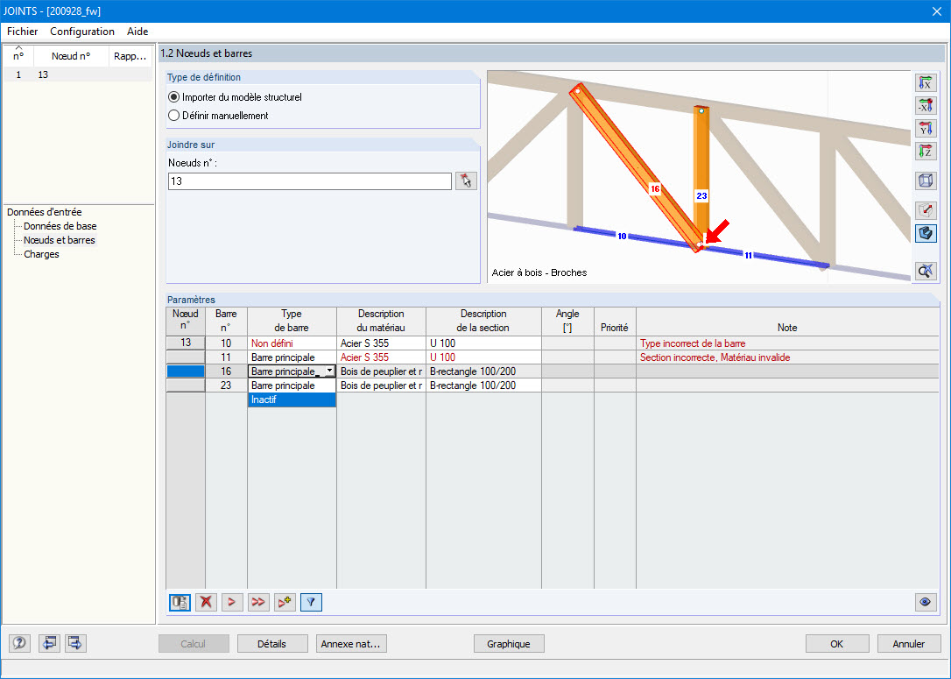Click the red arrow with plus icon

[x=285, y=602]
